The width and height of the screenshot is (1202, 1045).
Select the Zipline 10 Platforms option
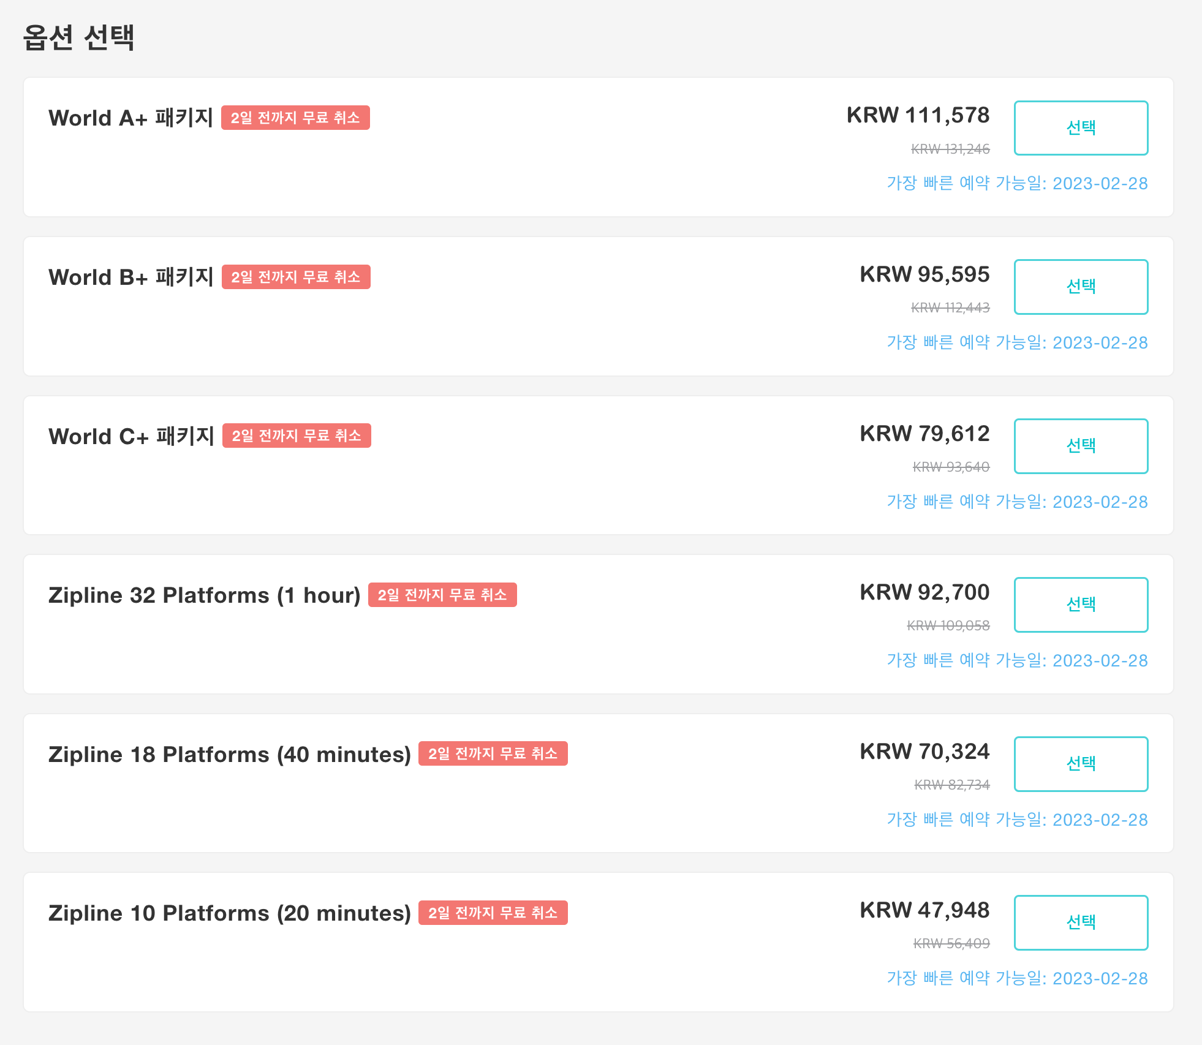(1080, 922)
